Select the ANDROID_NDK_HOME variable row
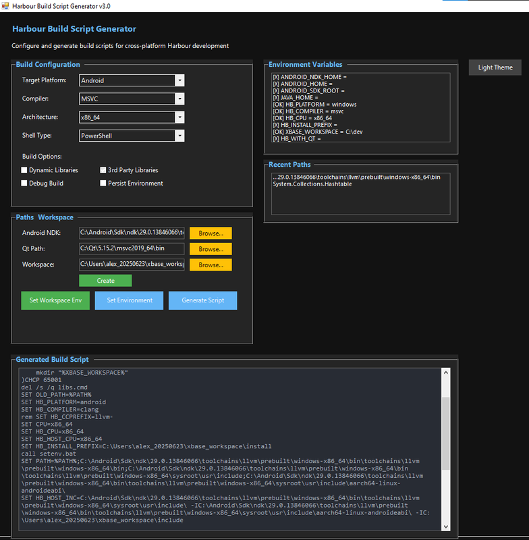Image resolution: width=529 pixels, height=540 pixels. 361,77
